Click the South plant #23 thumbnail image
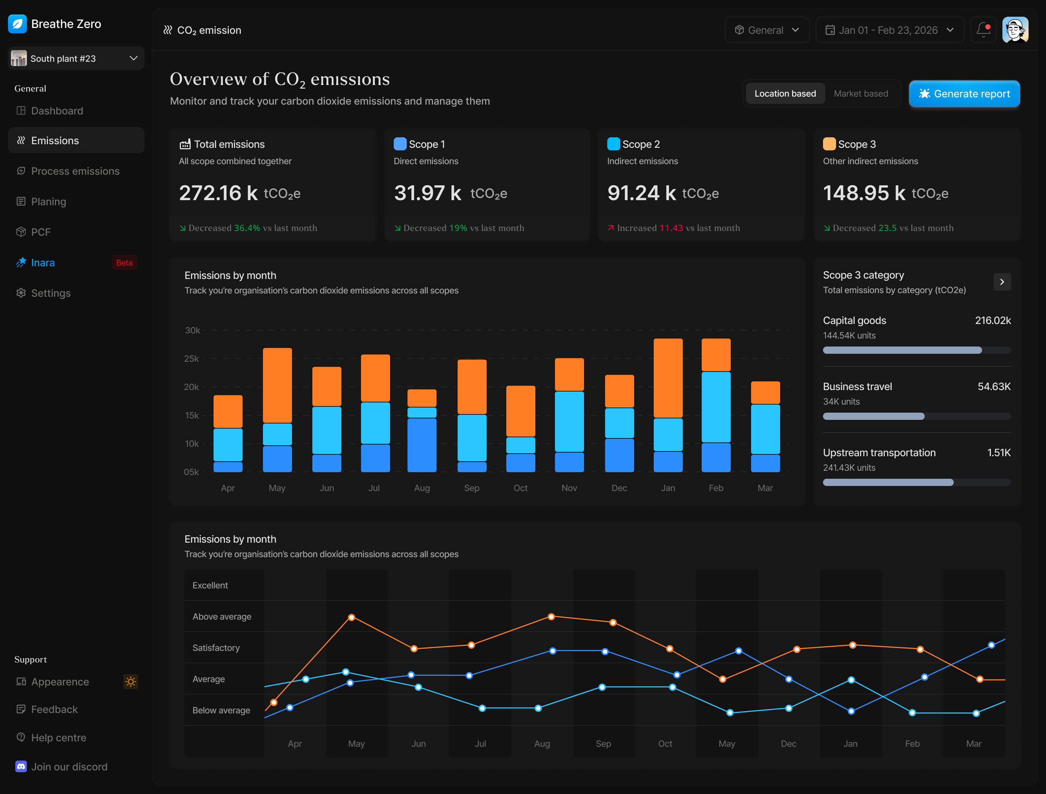 coord(19,58)
